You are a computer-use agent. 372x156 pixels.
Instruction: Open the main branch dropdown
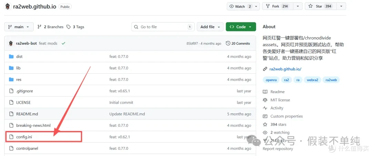coord(19,27)
